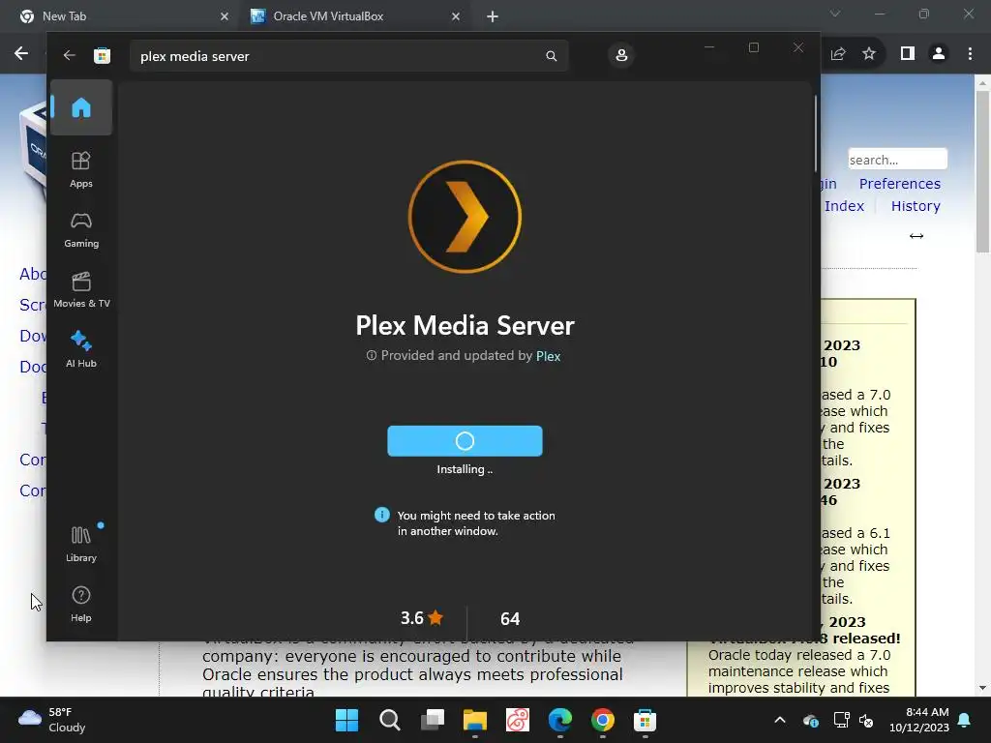Viewport: 991px width, 743px height.
Task: Open Index link on VirtualBox page
Action: click(x=844, y=206)
